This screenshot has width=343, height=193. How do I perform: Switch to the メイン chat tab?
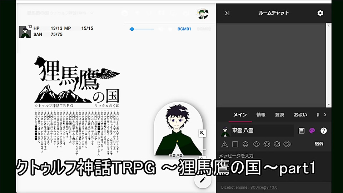[240, 115]
